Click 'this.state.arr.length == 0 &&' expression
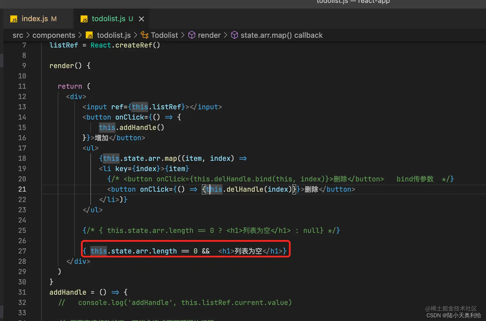Screen dimensions: 486x321 tap(150, 251)
